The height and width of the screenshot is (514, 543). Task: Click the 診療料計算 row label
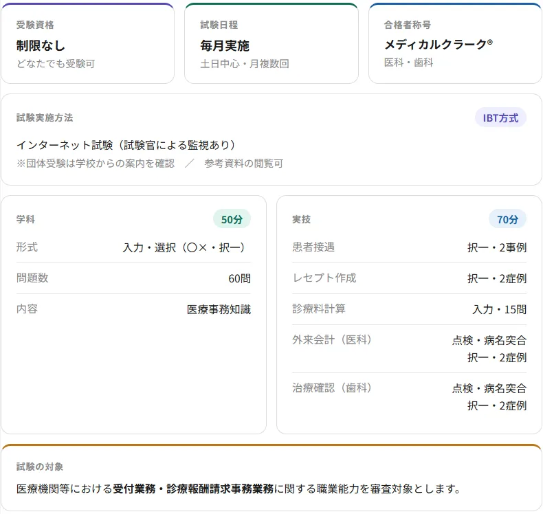click(x=319, y=309)
